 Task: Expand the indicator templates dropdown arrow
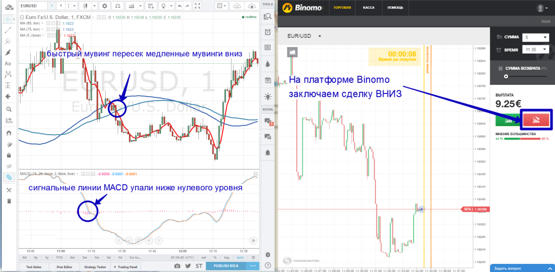tap(140, 5)
